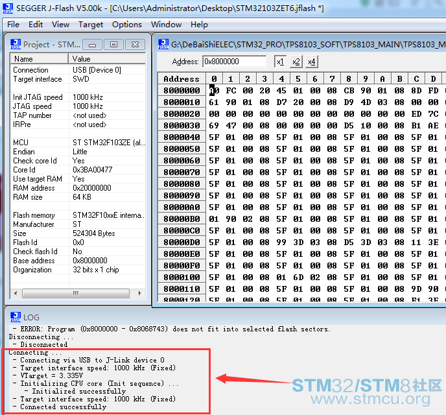Click the Project panel J-Flash icon

(16, 44)
